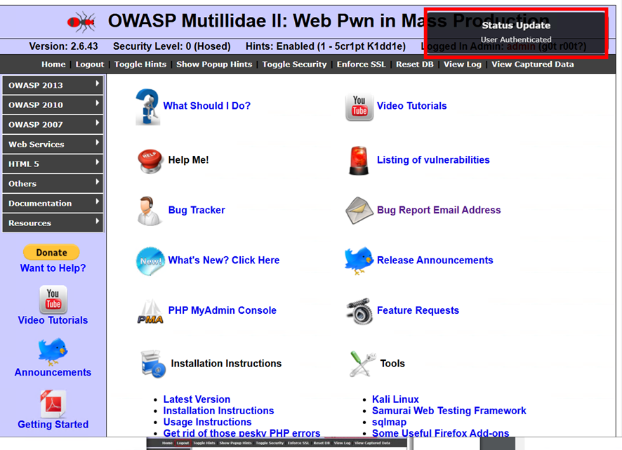Click the Twitter bird beside Release Announcements
Image resolution: width=622 pixels, height=450 pixels.
[359, 260]
